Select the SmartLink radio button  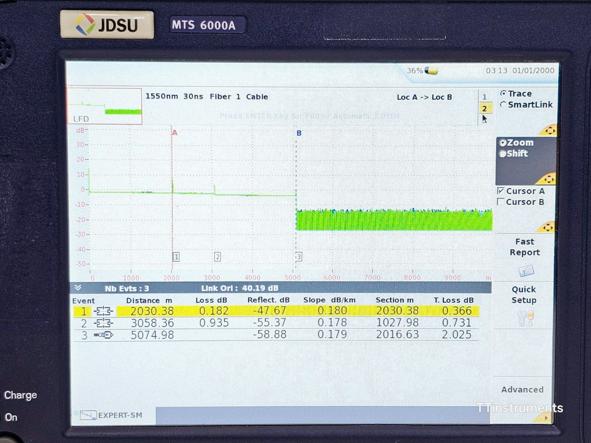pyautogui.click(x=503, y=105)
